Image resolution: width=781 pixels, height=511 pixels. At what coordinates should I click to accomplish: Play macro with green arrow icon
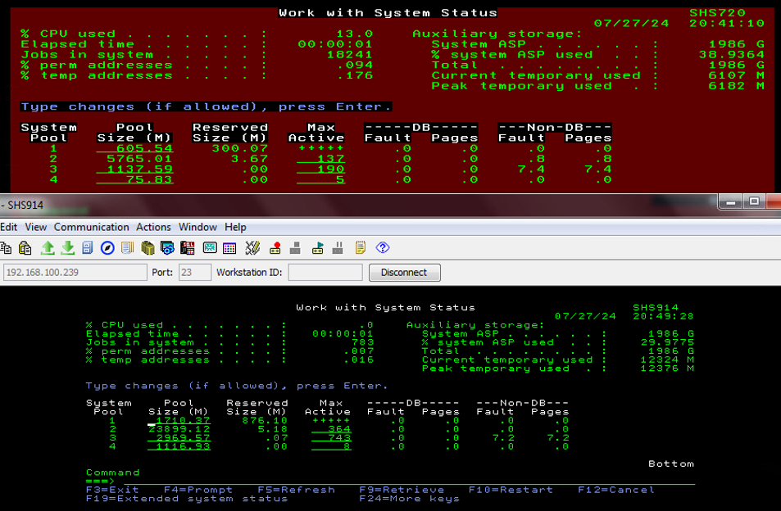(x=318, y=247)
